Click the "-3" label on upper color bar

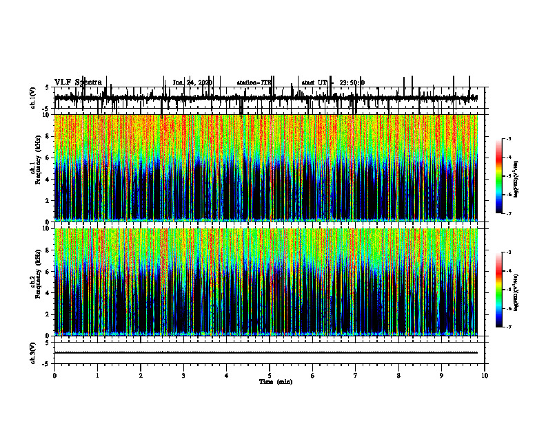pos(509,138)
